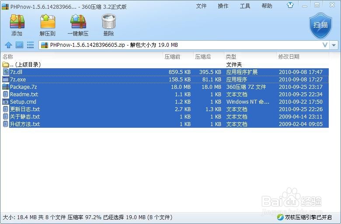Screen dimensions: 341x224
Task: Click the Setup.cmd file icon
Action: pos(6,101)
